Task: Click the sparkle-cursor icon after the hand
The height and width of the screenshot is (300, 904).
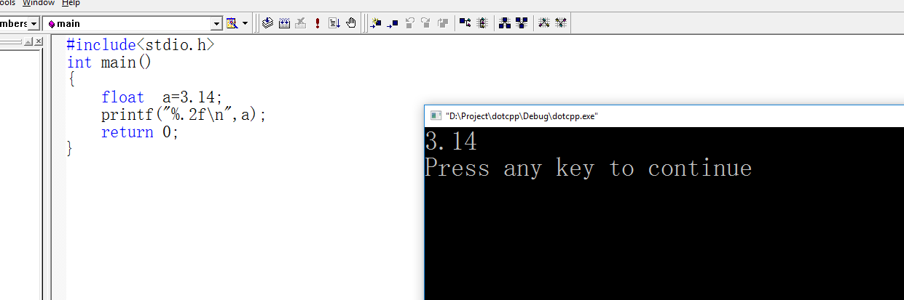Action: [376, 23]
